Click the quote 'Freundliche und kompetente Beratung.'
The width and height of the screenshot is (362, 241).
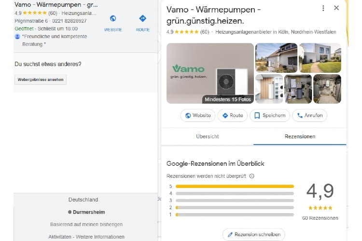[55, 40]
